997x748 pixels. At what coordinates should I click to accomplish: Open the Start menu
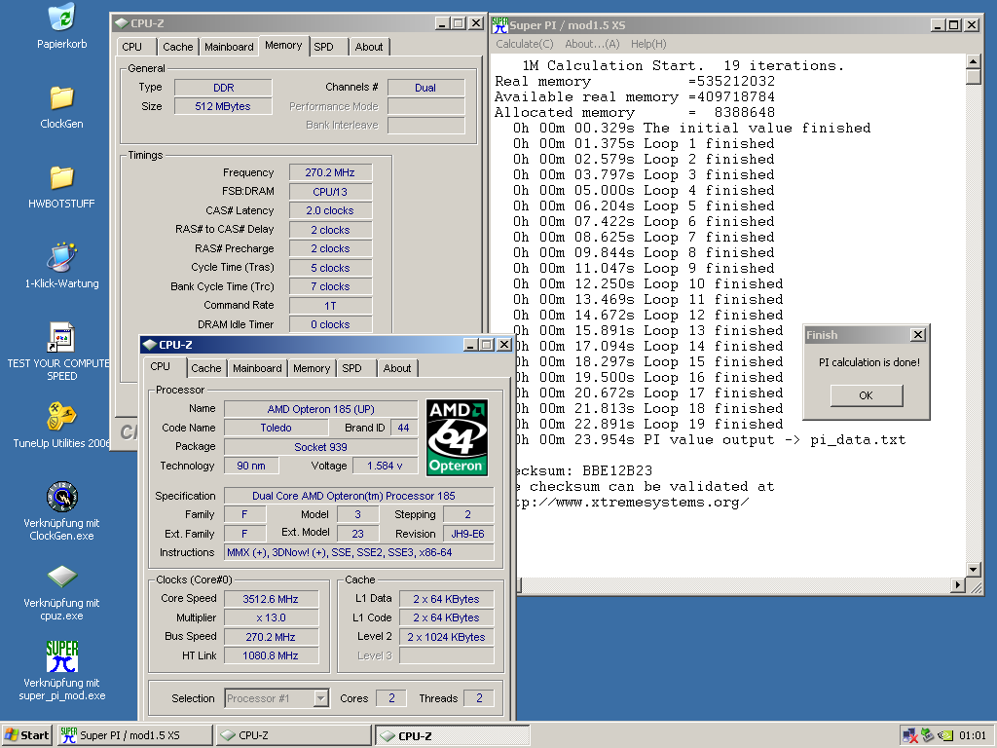point(26,735)
